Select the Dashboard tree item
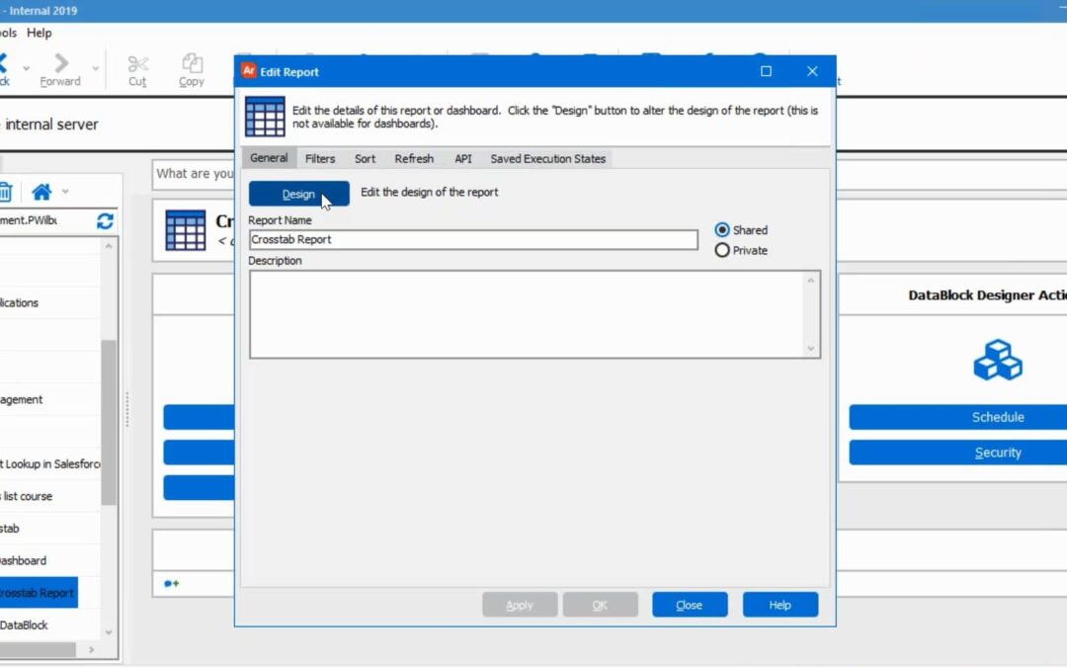 tap(24, 561)
